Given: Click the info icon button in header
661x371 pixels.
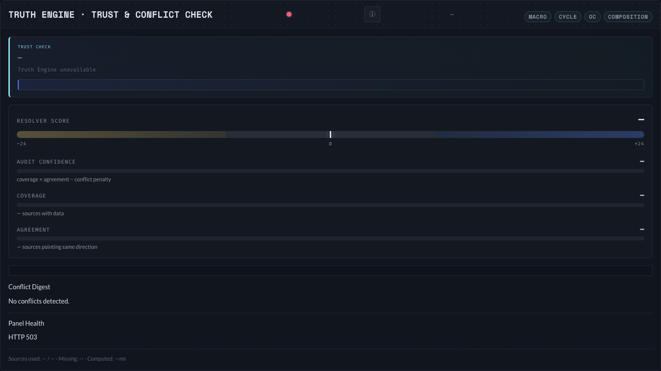Looking at the screenshot, I should point(372,14).
